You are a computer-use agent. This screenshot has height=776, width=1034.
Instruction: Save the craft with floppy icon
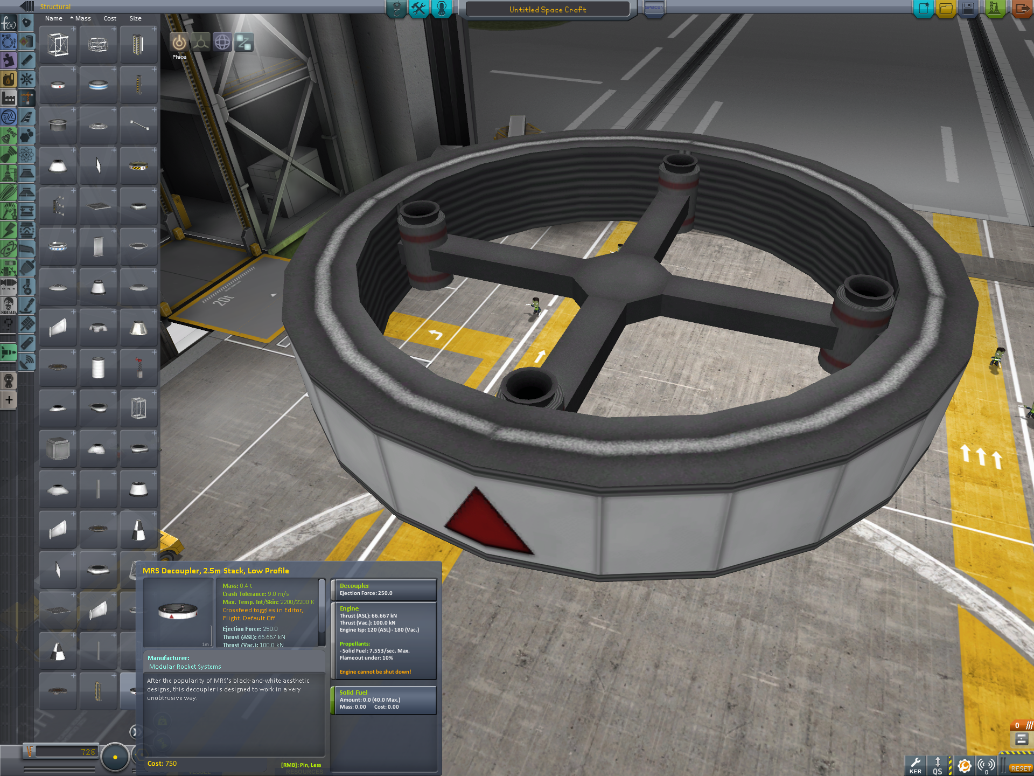(968, 9)
